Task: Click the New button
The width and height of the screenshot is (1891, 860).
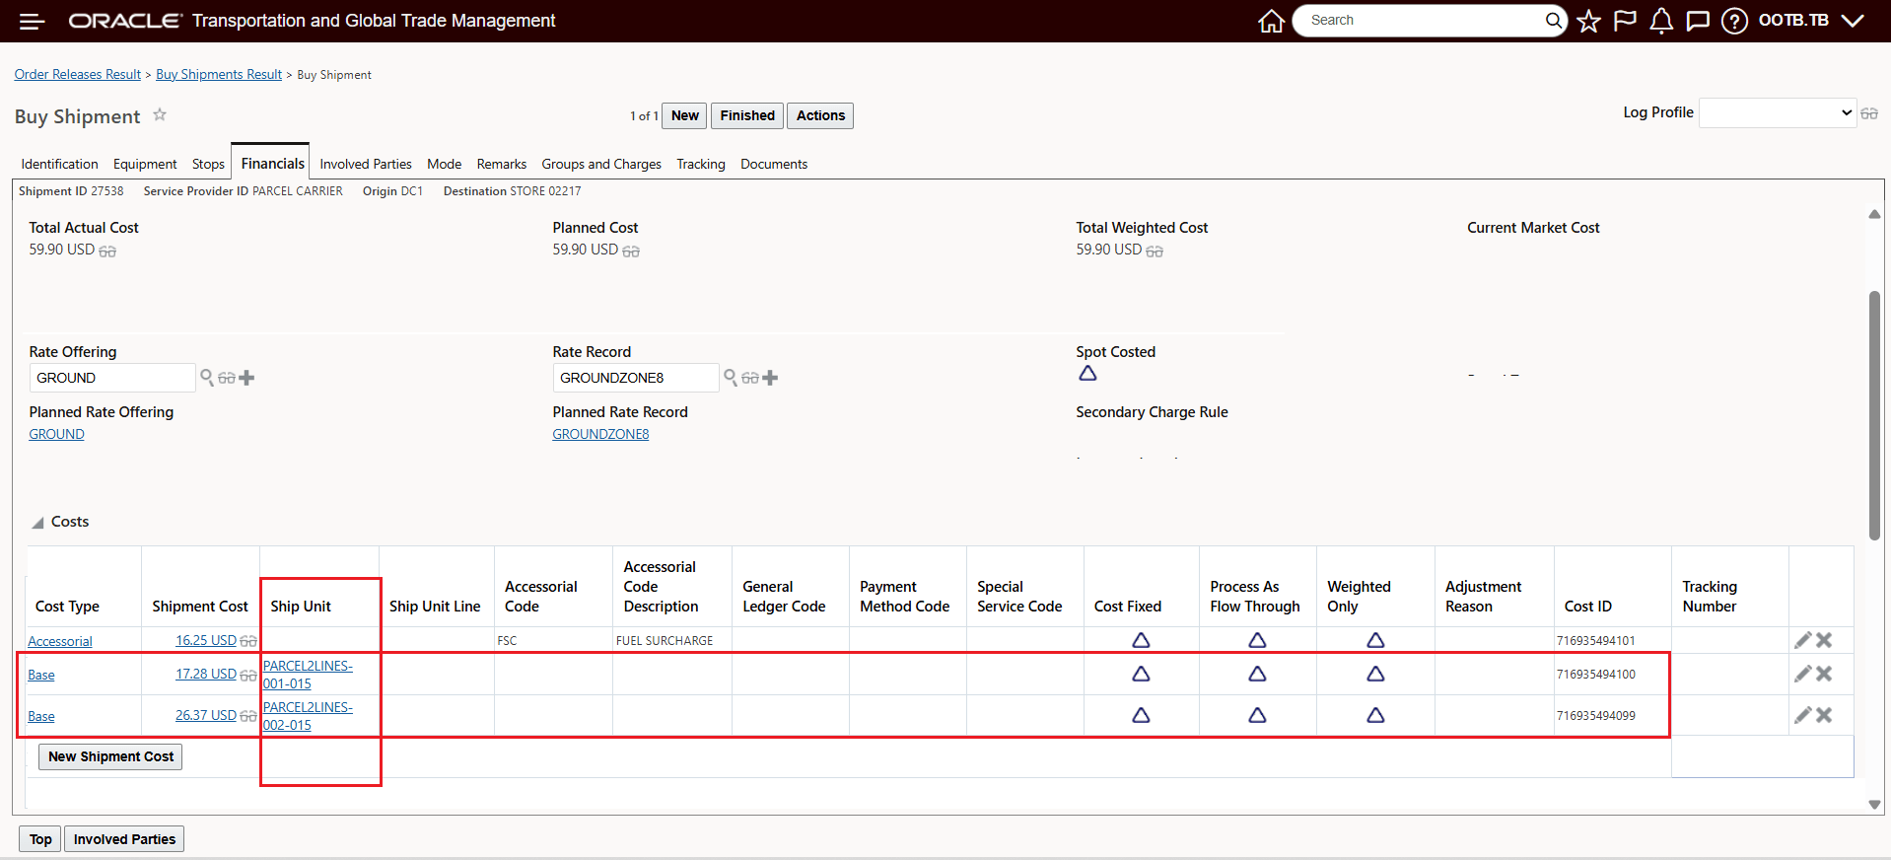Action: [684, 115]
